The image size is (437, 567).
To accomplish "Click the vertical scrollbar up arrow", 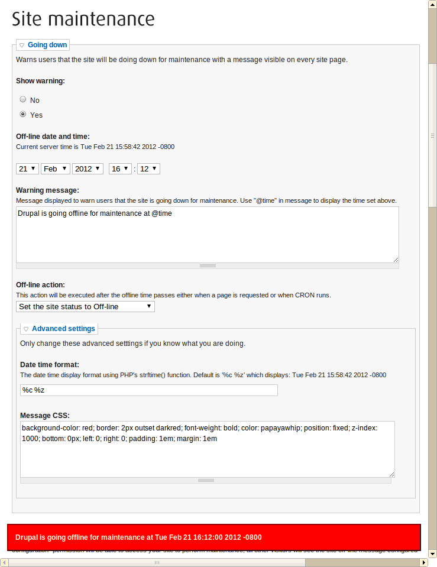I will point(432,5).
